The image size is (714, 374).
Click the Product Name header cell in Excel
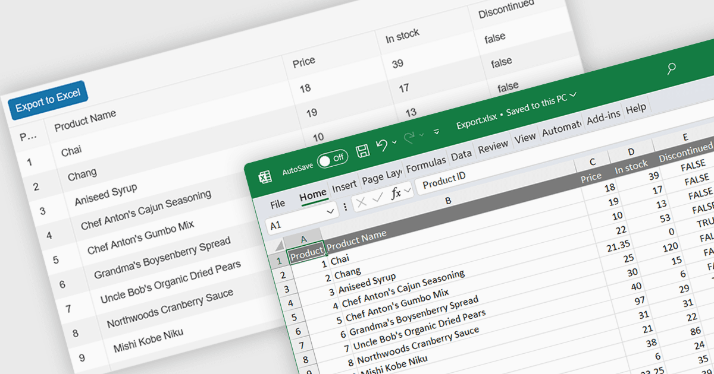356,239
